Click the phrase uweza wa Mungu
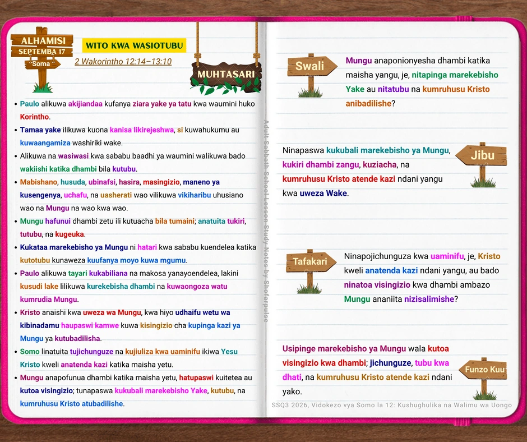The width and height of the screenshot is (527, 442). point(112,312)
